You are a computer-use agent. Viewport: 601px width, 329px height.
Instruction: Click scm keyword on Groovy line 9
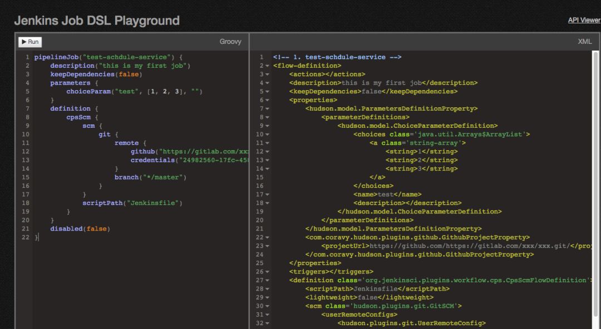click(88, 126)
